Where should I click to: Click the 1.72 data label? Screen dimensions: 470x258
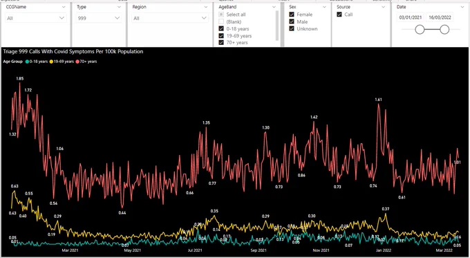pos(28,90)
